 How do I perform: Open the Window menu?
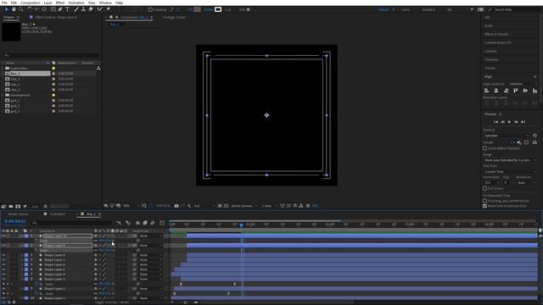click(x=105, y=3)
